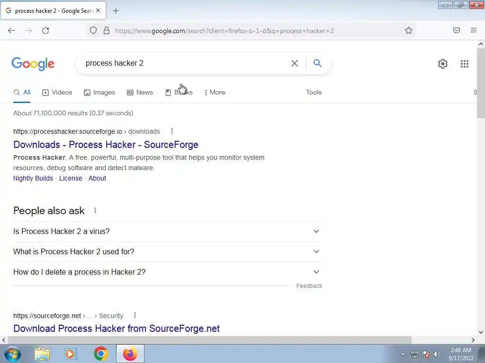This screenshot has height=363, width=485.
Task: Click into the Google search field
Action: tap(186, 63)
